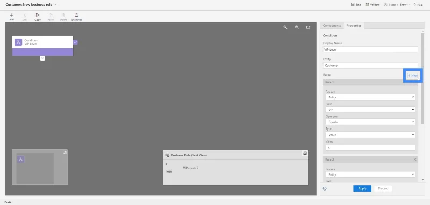Click the Apply button
The image size is (430, 205).
click(x=362, y=188)
